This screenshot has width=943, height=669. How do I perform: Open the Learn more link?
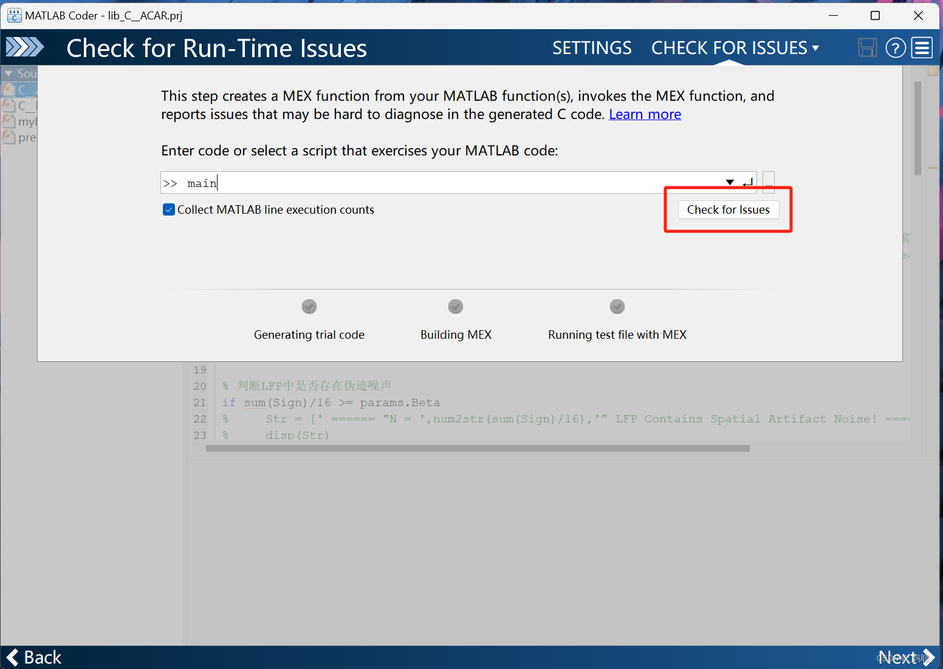[x=645, y=114]
